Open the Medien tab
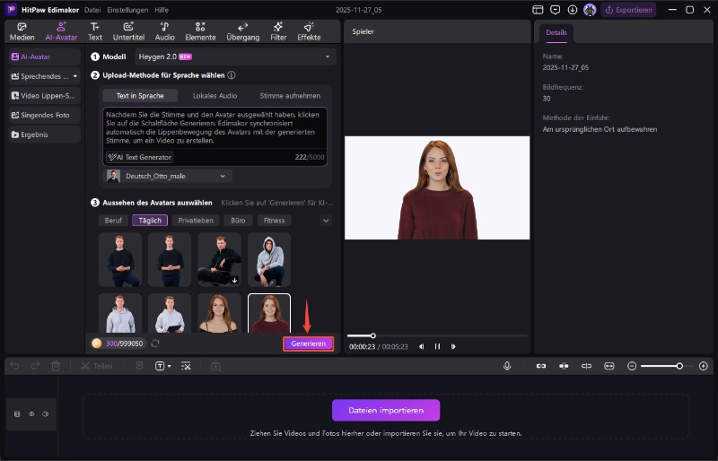718x461 pixels. tap(22, 31)
